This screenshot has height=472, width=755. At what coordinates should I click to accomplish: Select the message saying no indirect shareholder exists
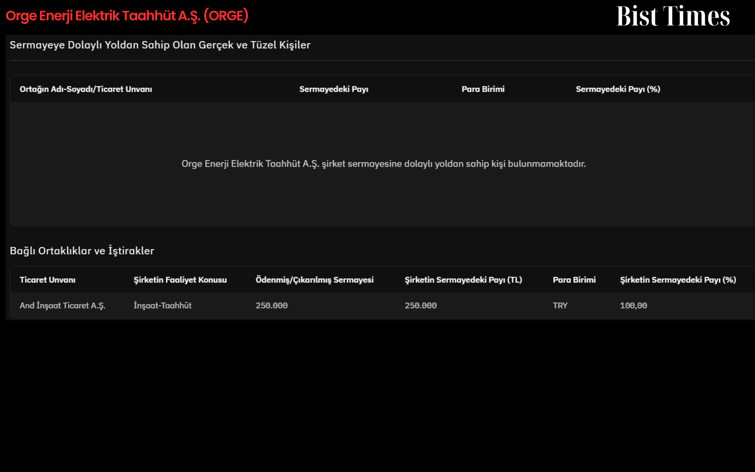[x=384, y=164]
